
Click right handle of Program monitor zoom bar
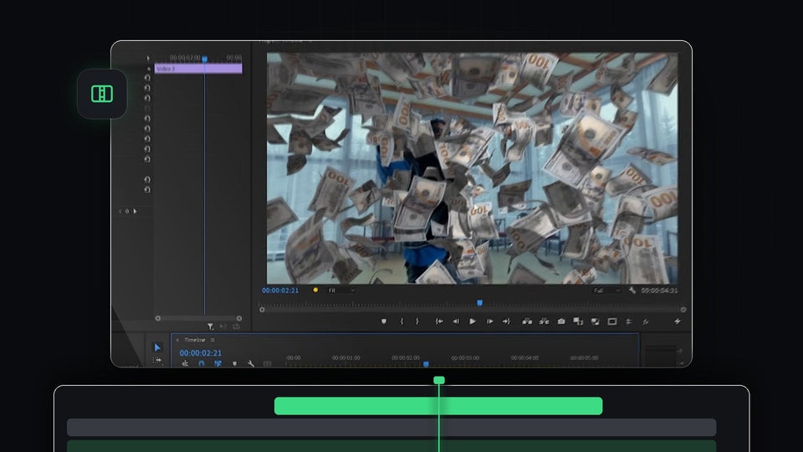(683, 310)
